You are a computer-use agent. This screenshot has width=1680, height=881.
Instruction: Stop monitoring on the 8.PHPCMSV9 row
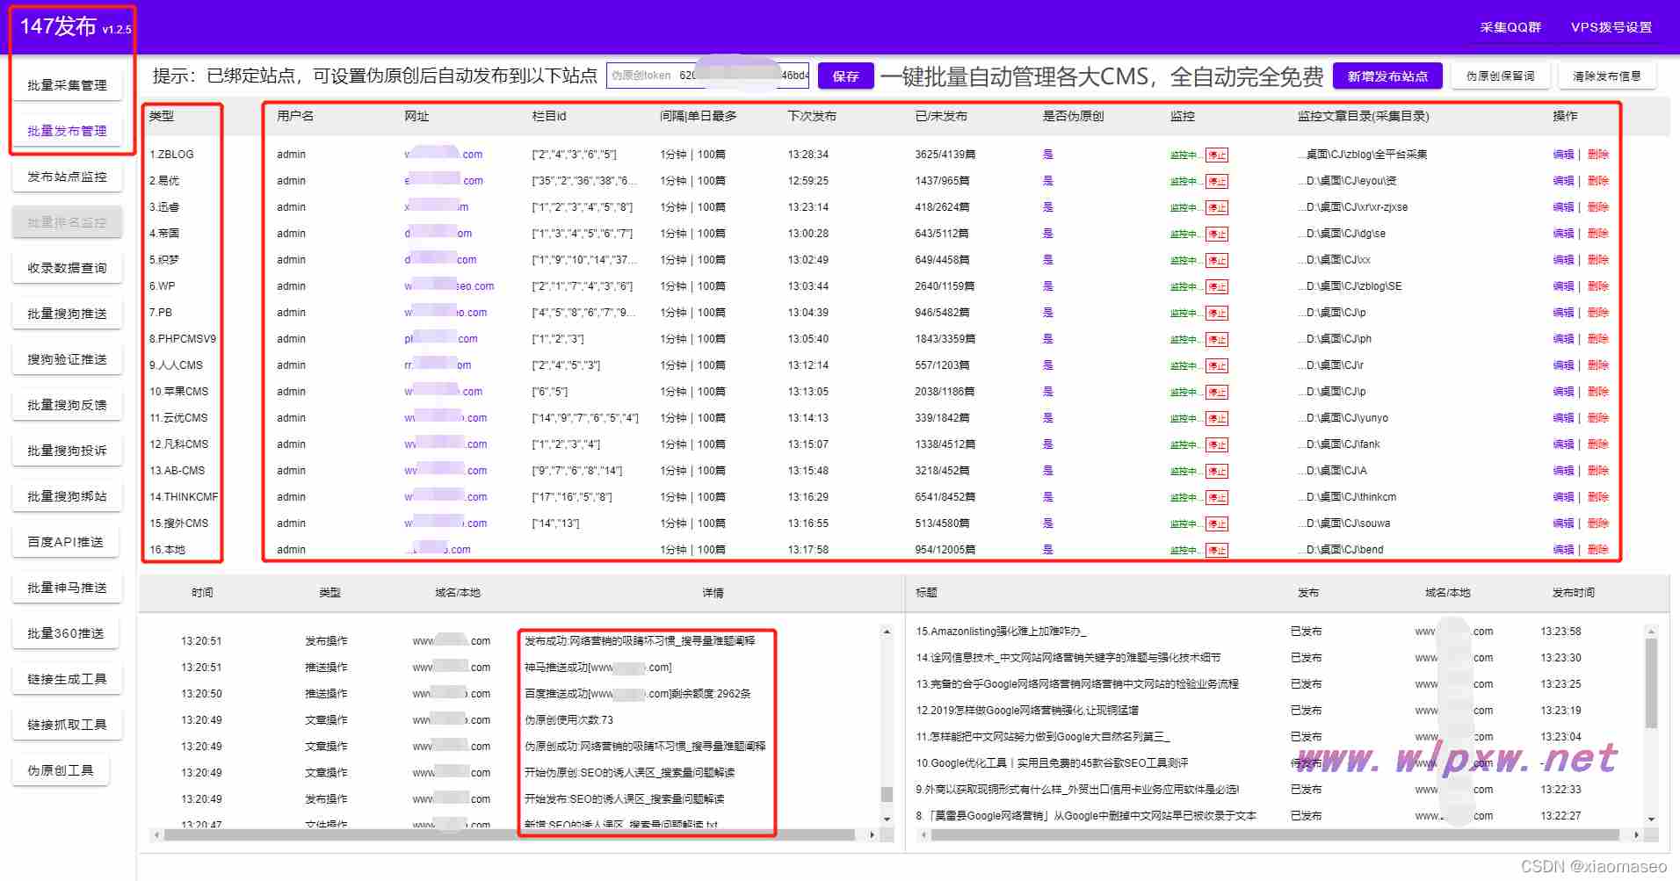tap(1217, 339)
